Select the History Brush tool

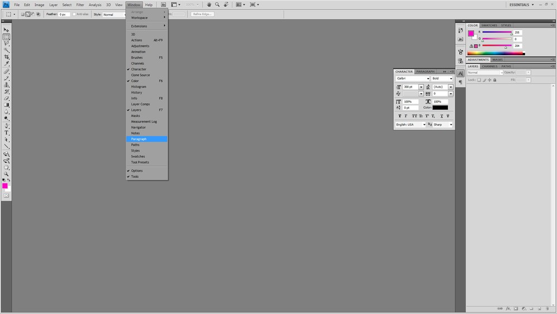tap(6, 92)
